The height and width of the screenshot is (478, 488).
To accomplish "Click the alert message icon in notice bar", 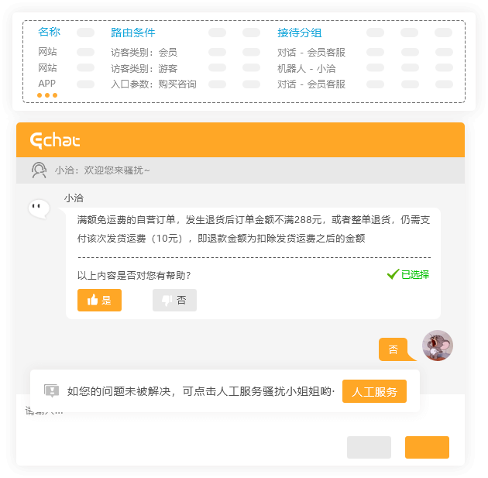I will tap(52, 390).
